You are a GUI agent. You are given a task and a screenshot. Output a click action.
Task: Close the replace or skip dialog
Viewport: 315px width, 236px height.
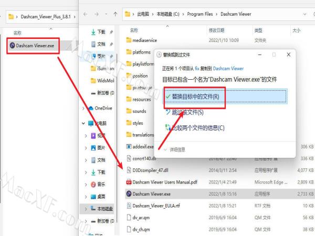click(x=289, y=55)
